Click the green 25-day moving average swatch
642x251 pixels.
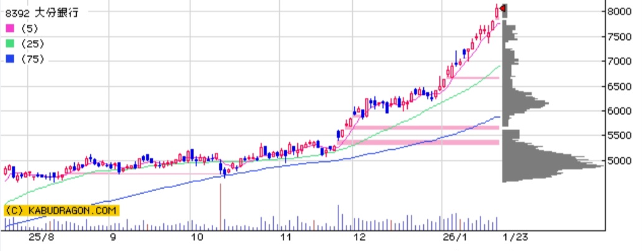(9, 44)
